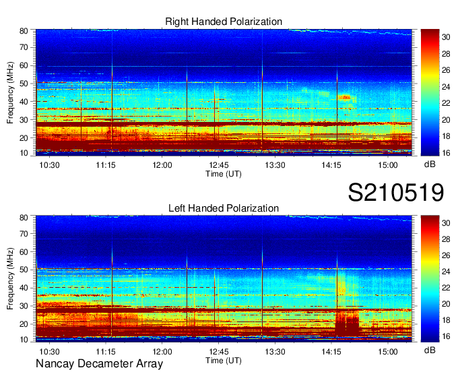
Task: Click the 28 dB mark on the bottom colorbar
Action: point(446,239)
